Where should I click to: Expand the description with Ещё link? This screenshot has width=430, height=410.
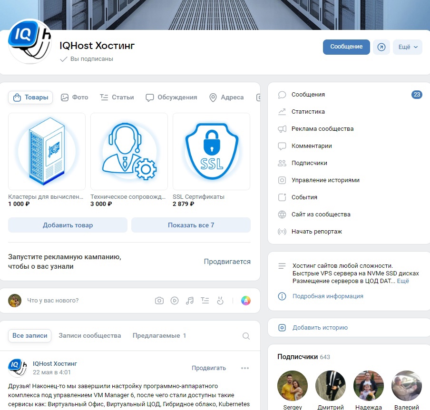(x=403, y=281)
